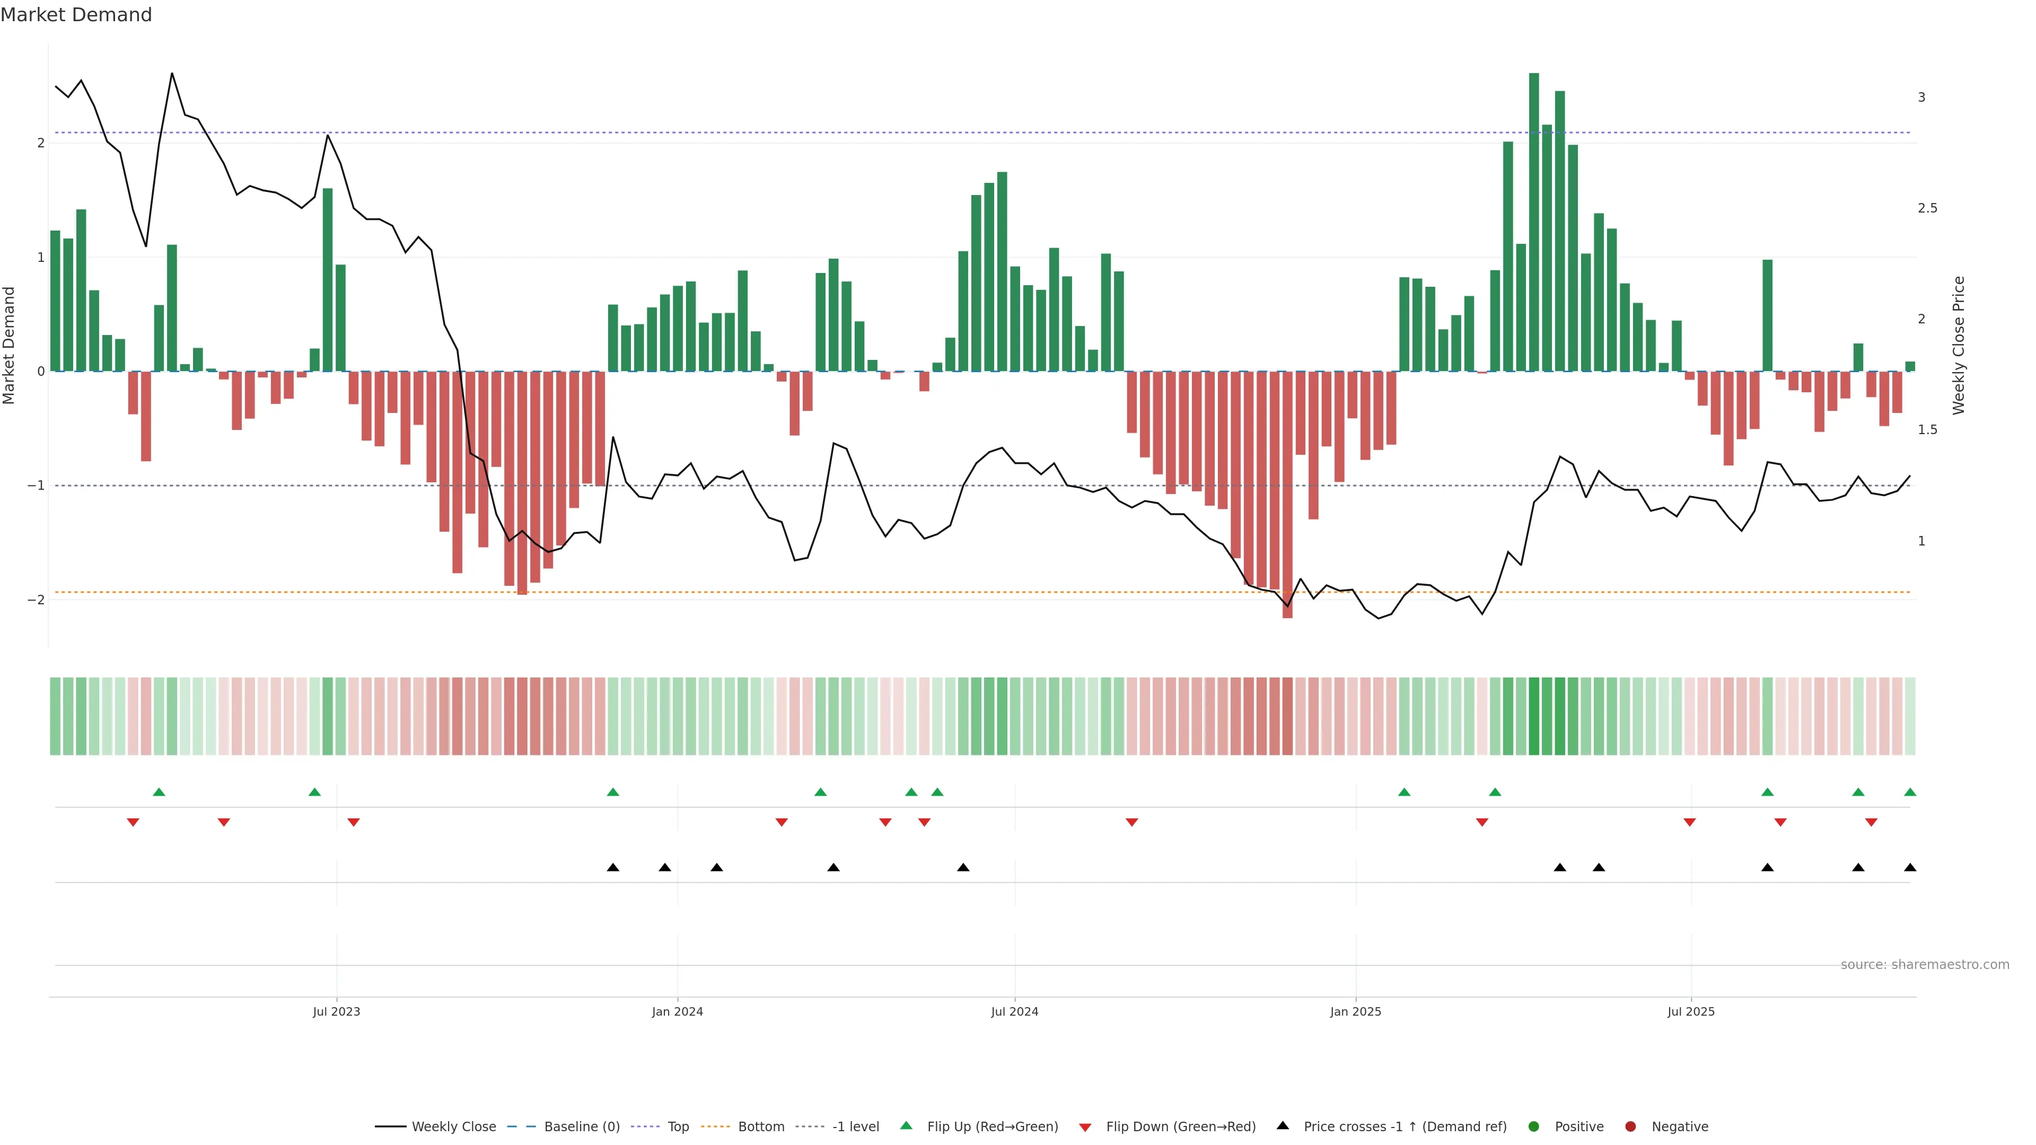
Task: Click the Market Demand chart title
Action: click(x=76, y=15)
